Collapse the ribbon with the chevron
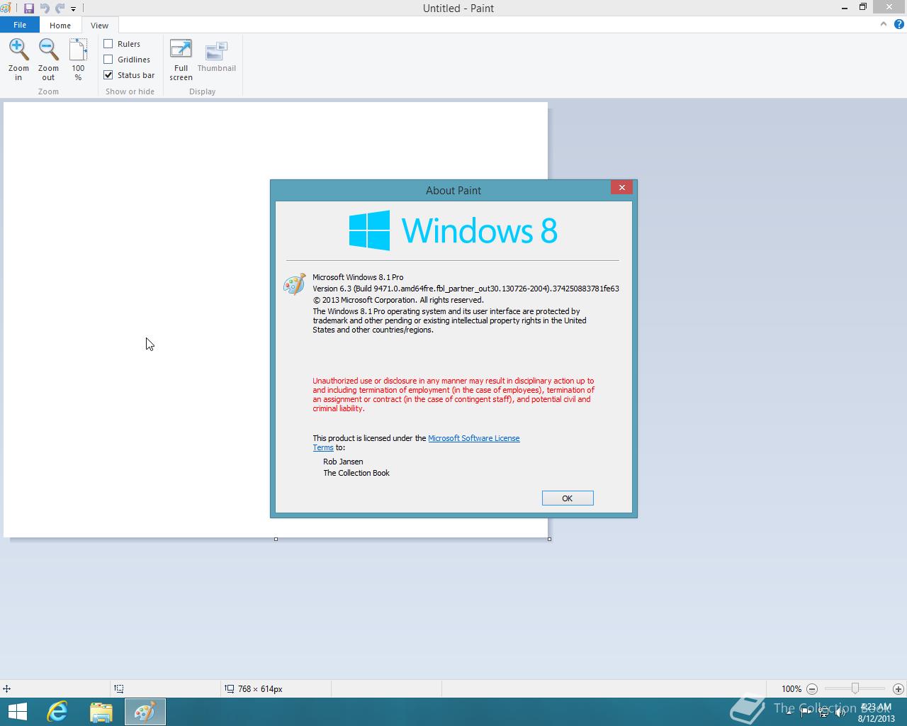Image resolution: width=907 pixels, height=726 pixels. coord(883,24)
